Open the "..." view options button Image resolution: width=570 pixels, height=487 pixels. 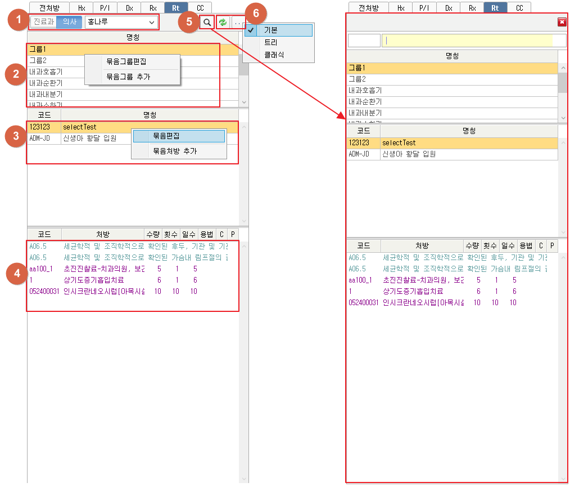(238, 23)
